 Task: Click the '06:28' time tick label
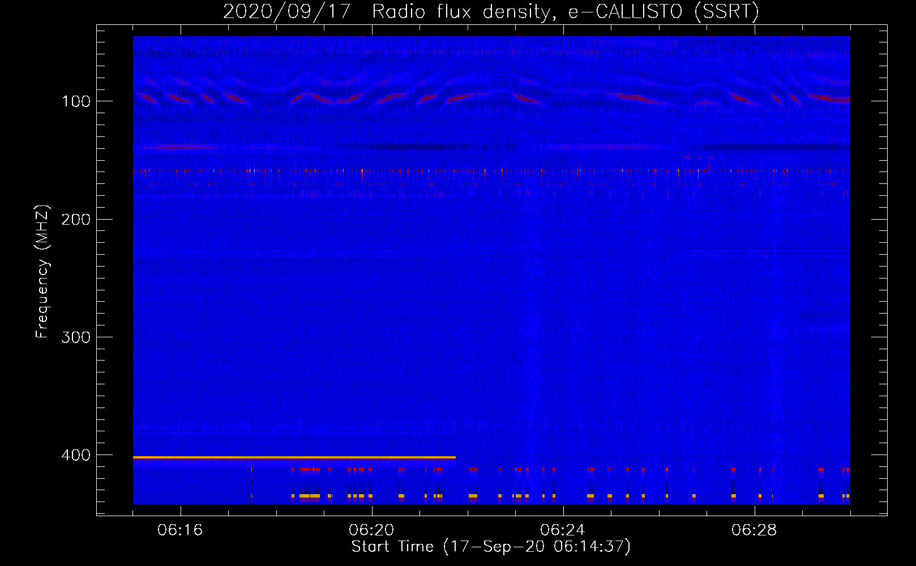coord(754,530)
